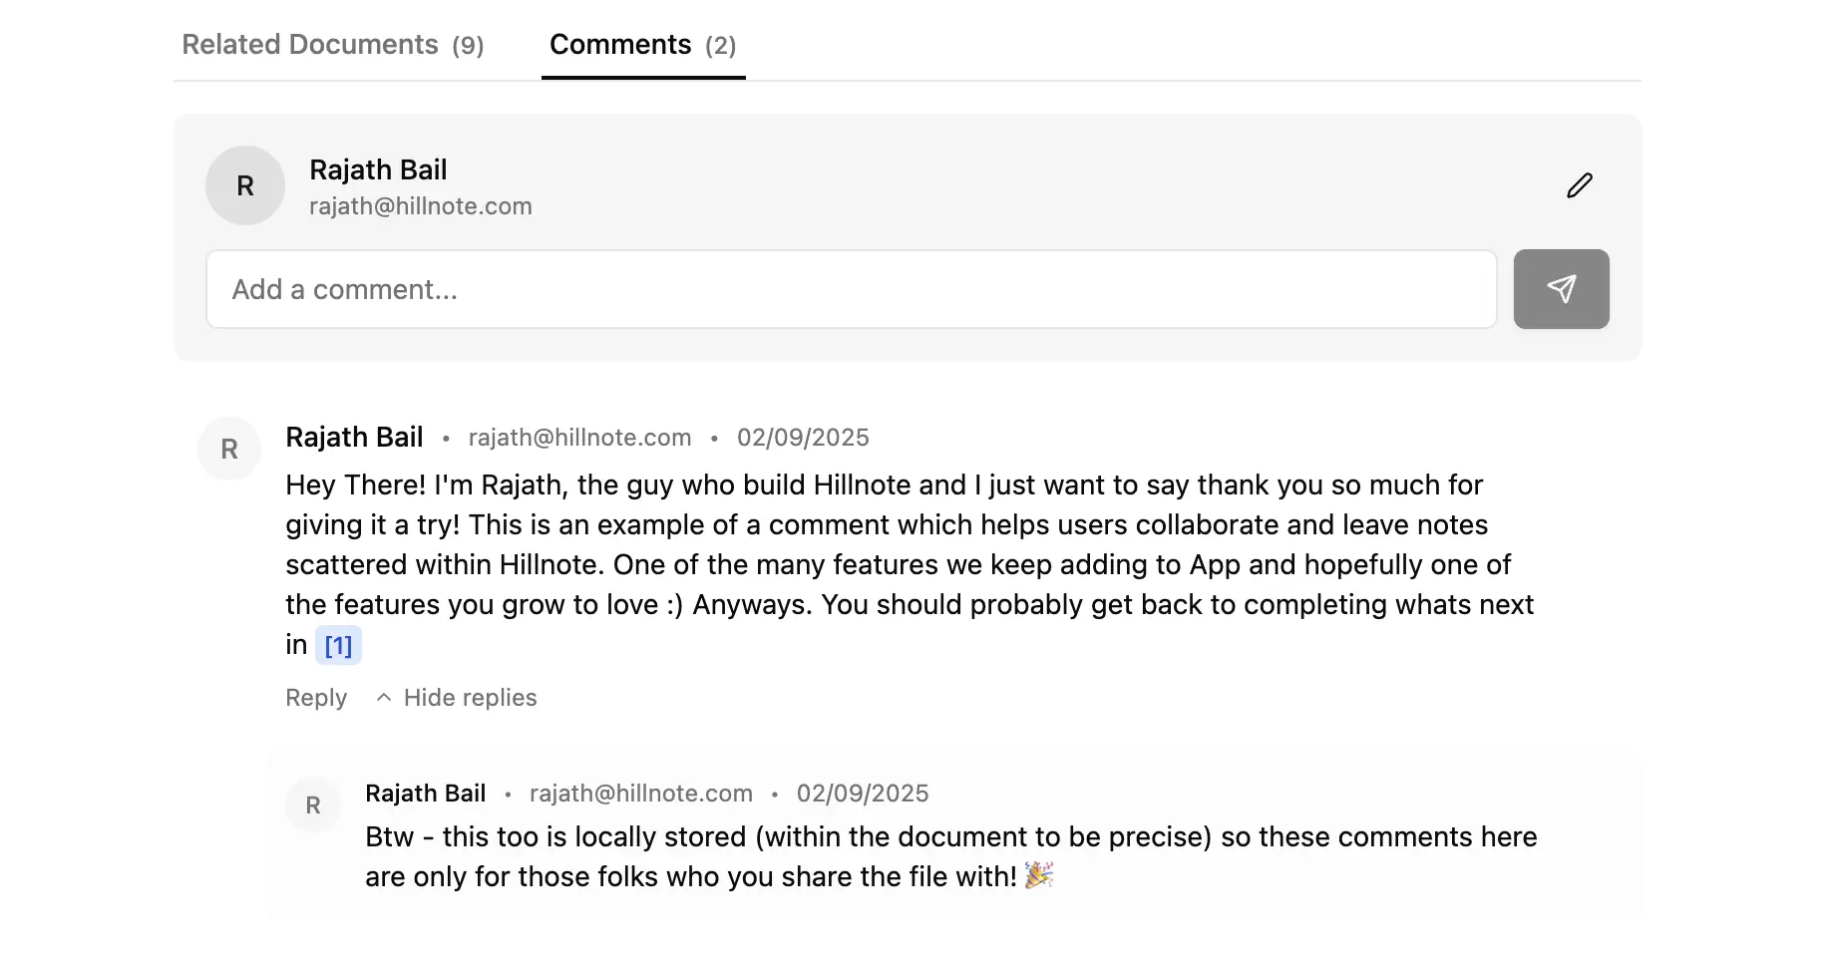Open the [1] document reference link
The height and width of the screenshot is (963, 1833).
click(x=338, y=645)
